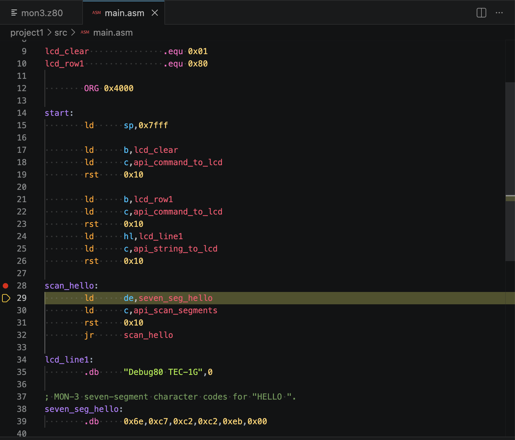Click api_string_to_lcd on line 25

(175, 249)
